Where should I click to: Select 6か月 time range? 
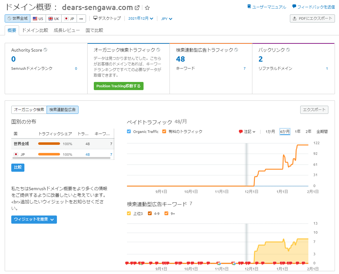tap(285, 131)
